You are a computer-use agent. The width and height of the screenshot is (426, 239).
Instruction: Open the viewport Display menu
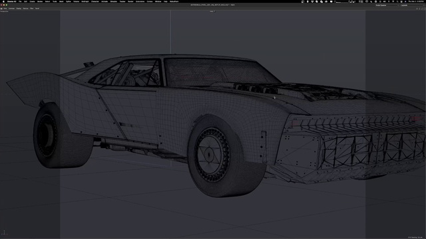19,9
